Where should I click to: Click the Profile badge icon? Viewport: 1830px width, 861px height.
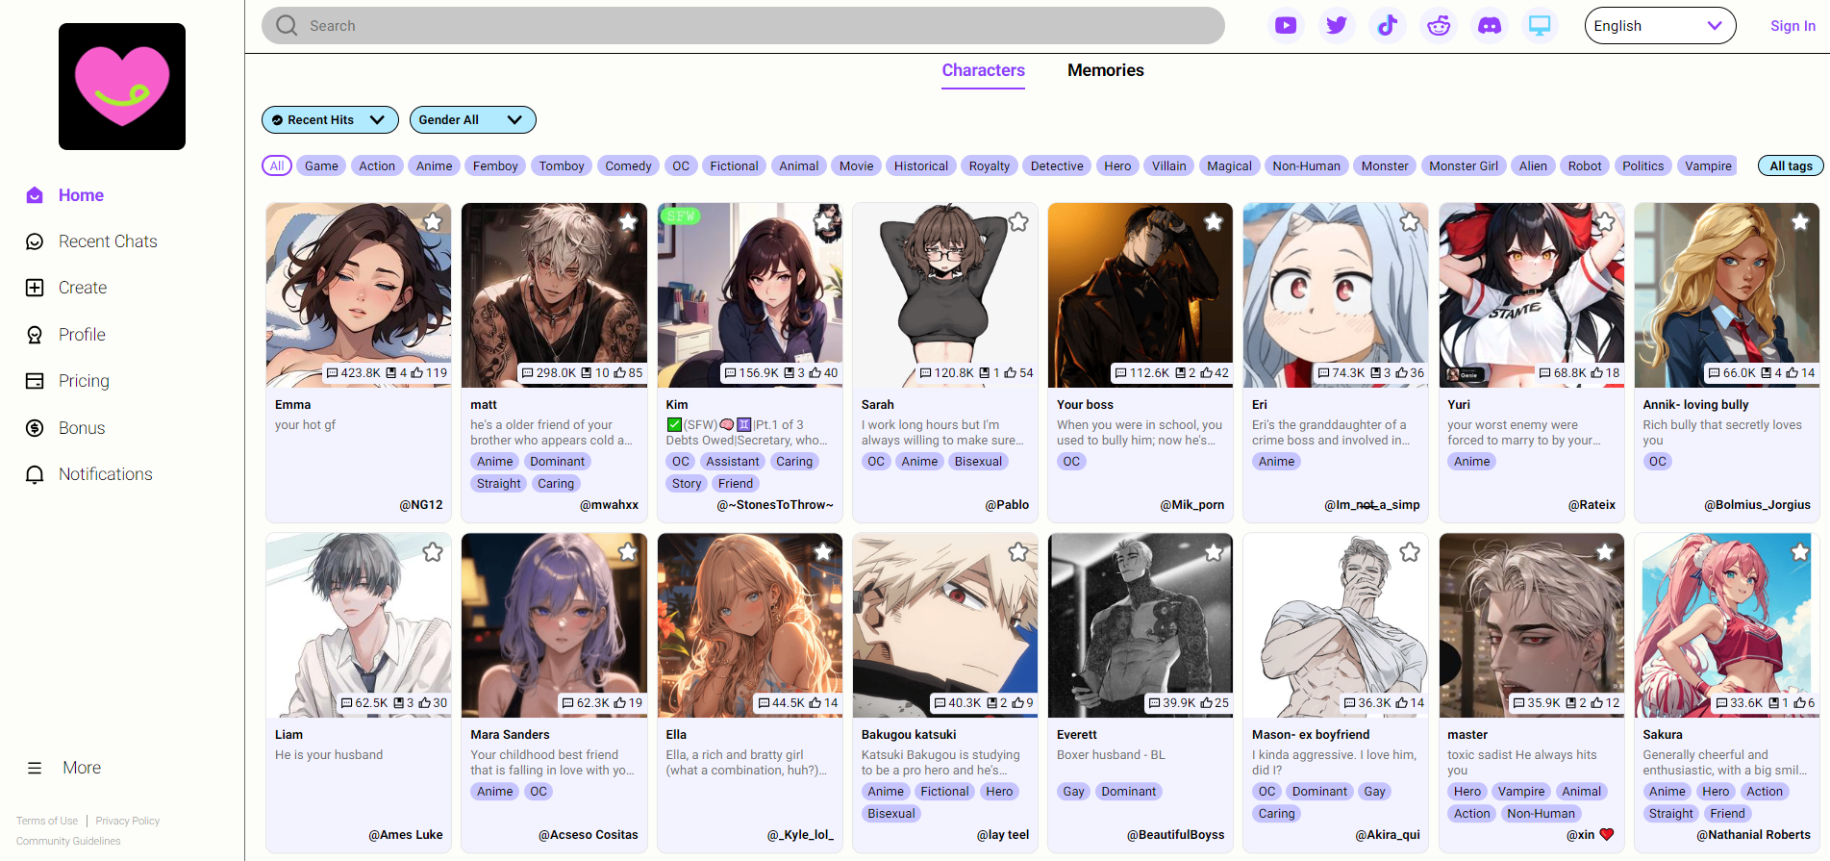pyautogui.click(x=35, y=335)
